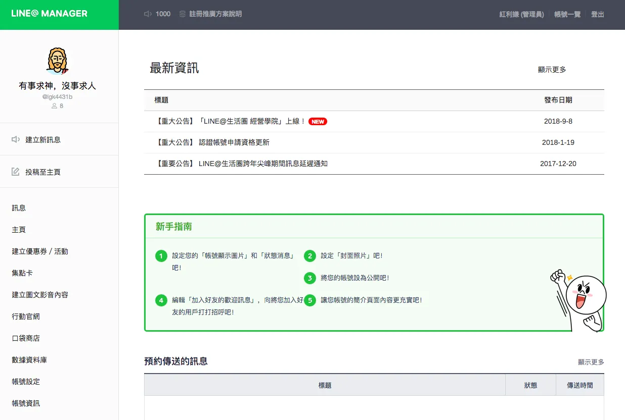Open 帳號資訊 in the sidebar
625x420 pixels.
pyautogui.click(x=26, y=403)
